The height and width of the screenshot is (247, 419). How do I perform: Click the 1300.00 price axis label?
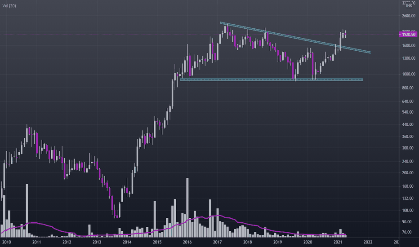(x=409, y=58)
